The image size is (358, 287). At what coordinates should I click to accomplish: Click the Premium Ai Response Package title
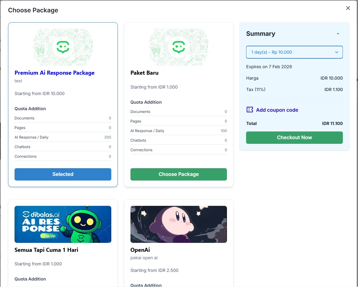[x=54, y=73]
